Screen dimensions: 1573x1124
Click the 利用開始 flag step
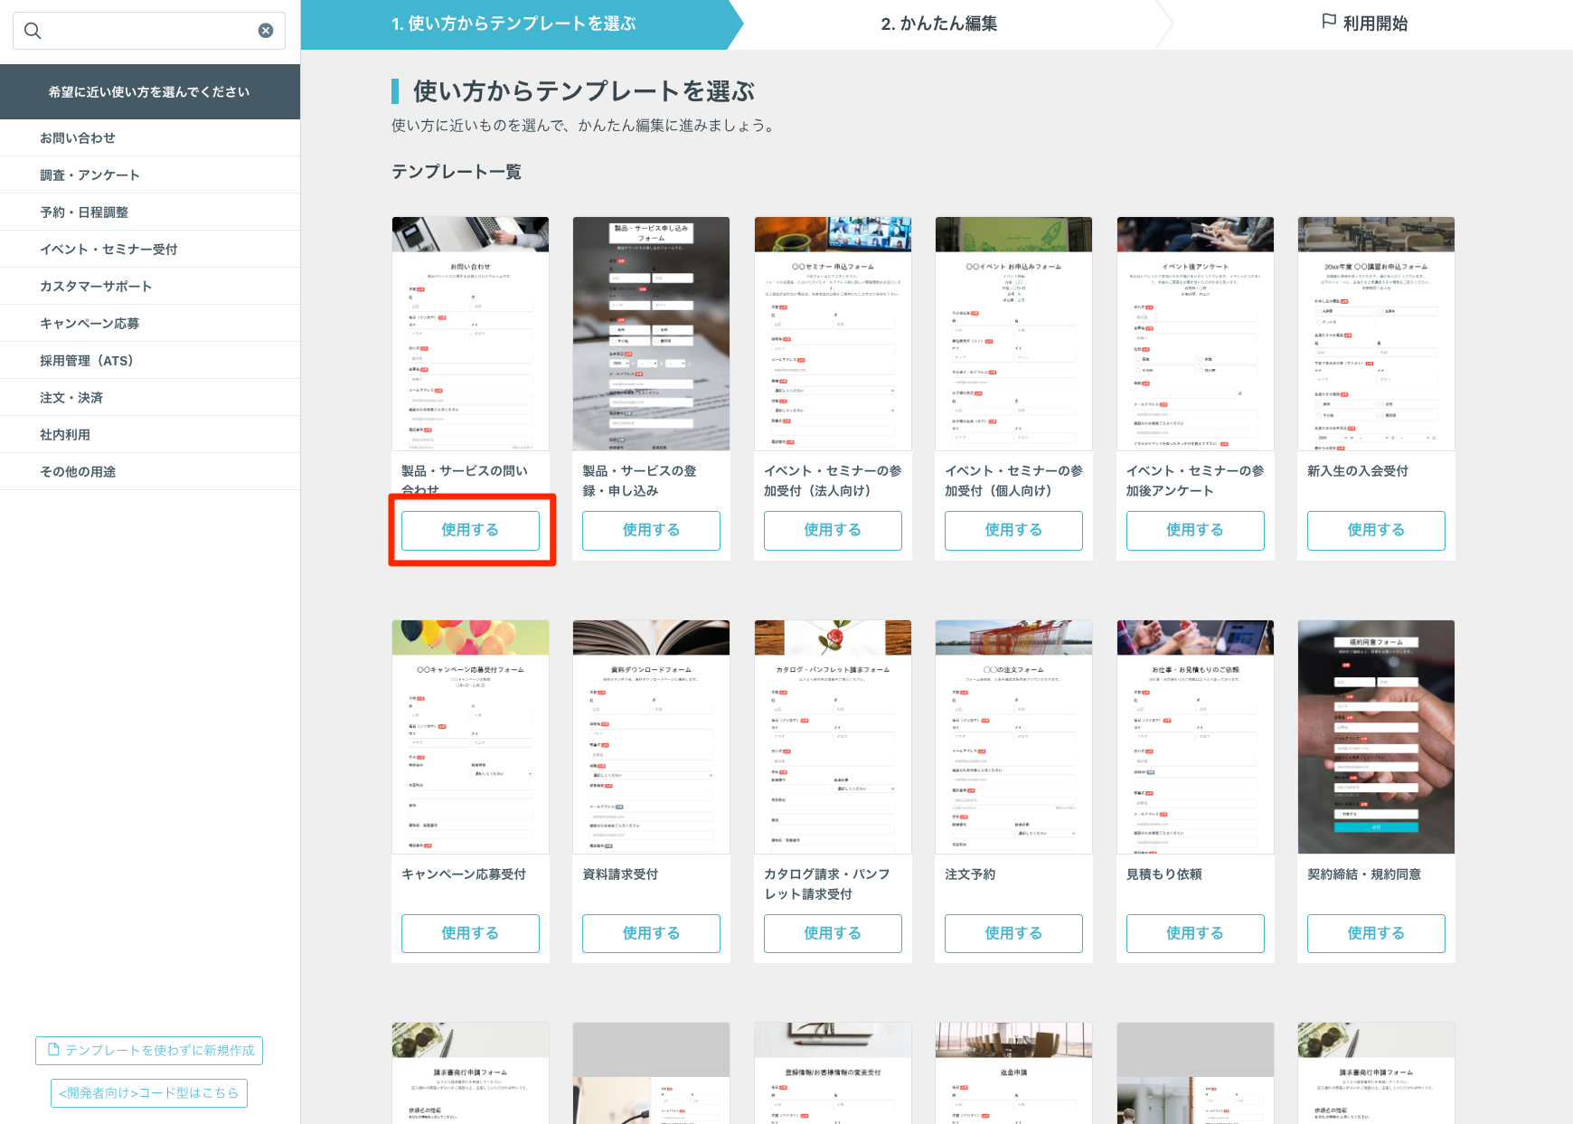(1364, 24)
